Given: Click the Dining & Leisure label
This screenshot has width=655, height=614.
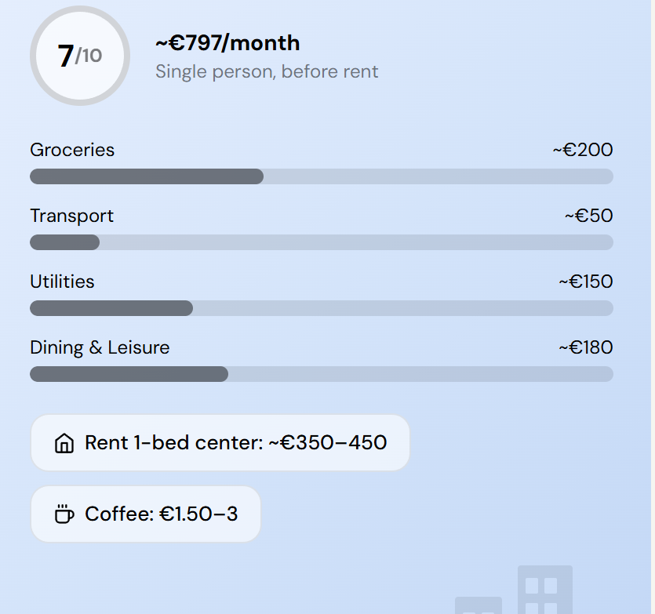Looking at the screenshot, I should pos(100,347).
